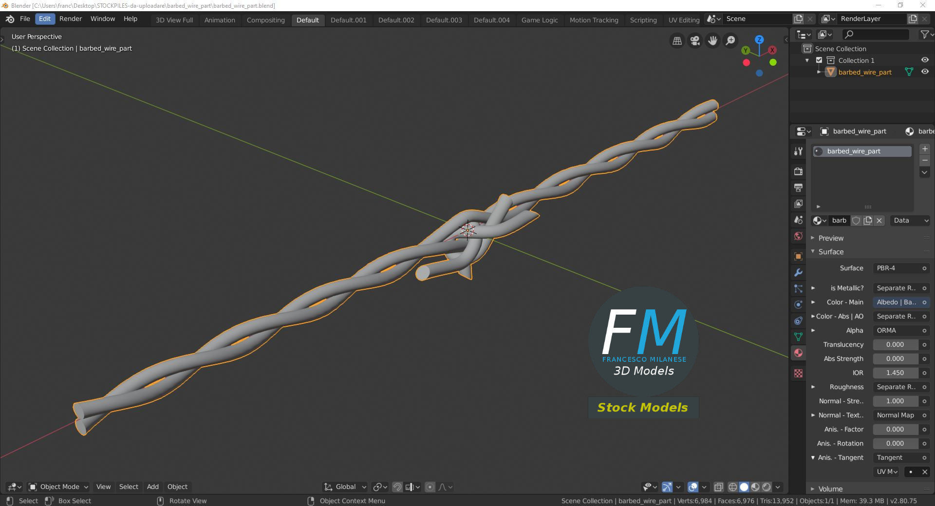Click the zoom magnifier viewport icon
This screenshot has height=506, width=935.
[x=730, y=41]
